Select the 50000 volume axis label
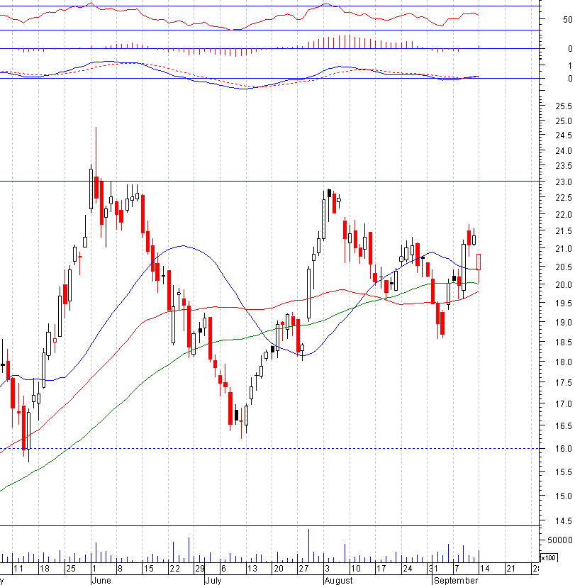The height and width of the screenshot is (585, 575). pos(559,540)
